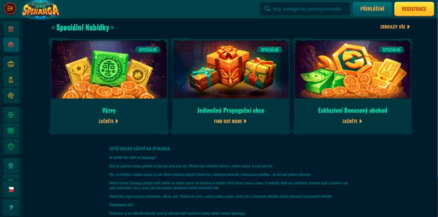Viewport: 438px width, 217px height.
Task: Click the yellow REGISTRACE button
Action: tap(414, 9)
